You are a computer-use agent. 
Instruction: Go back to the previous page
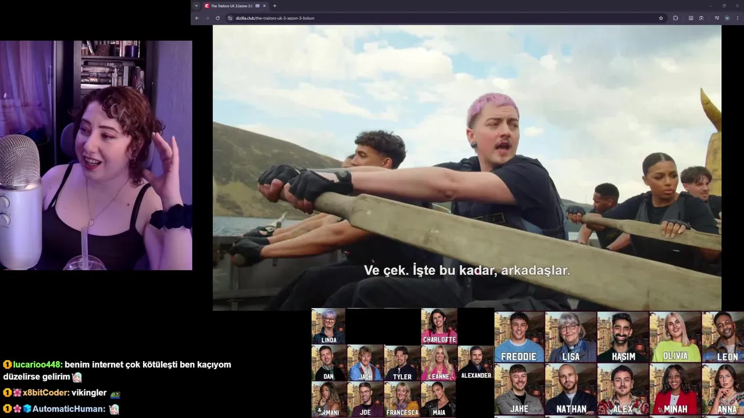coord(197,18)
